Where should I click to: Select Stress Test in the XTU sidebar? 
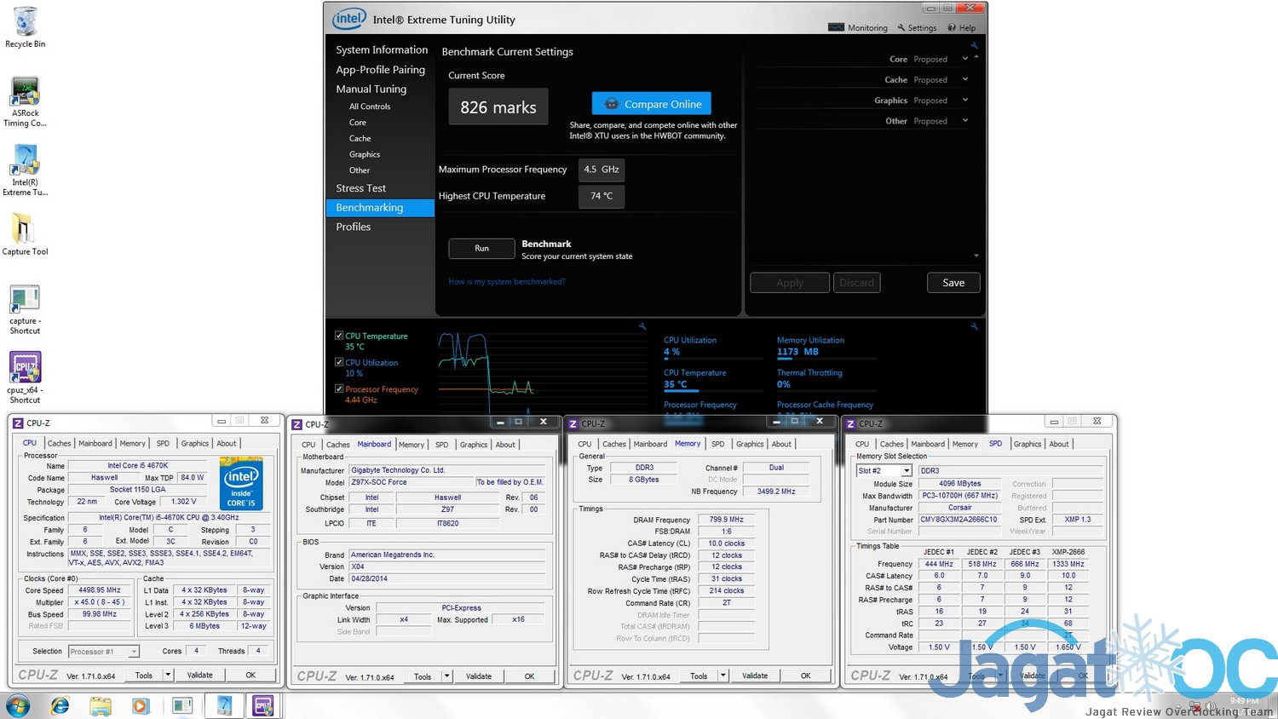click(360, 188)
